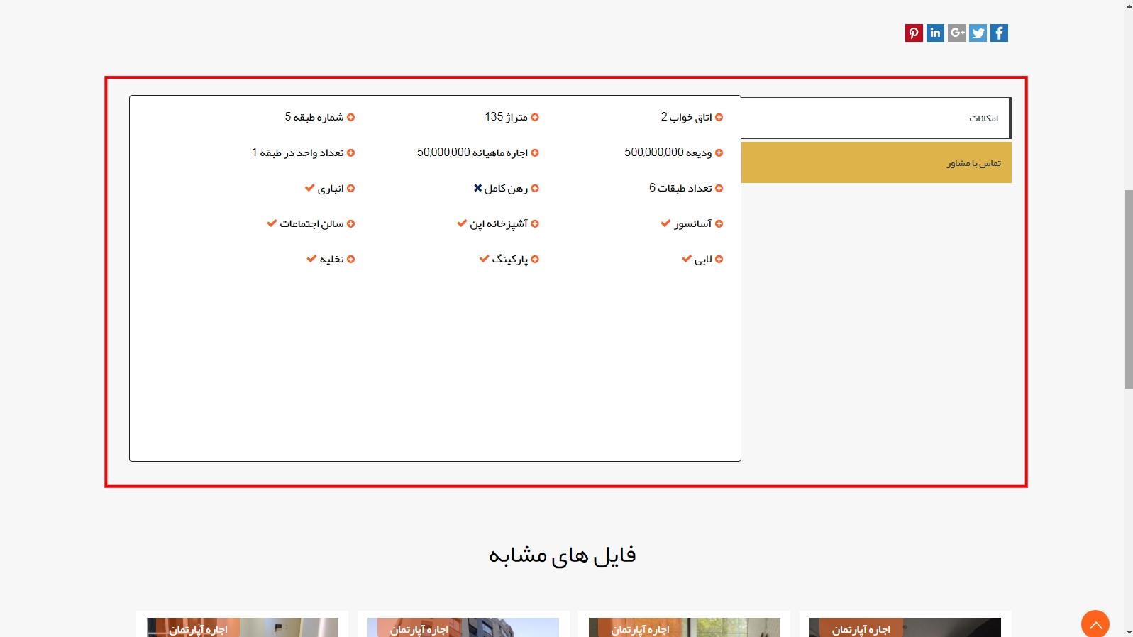Click the scroll-to-top orange arrow button

[1095, 624]
